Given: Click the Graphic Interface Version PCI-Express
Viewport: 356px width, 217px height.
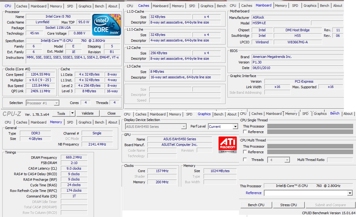Looking at the screenshot, I should [x=304, y=81].
